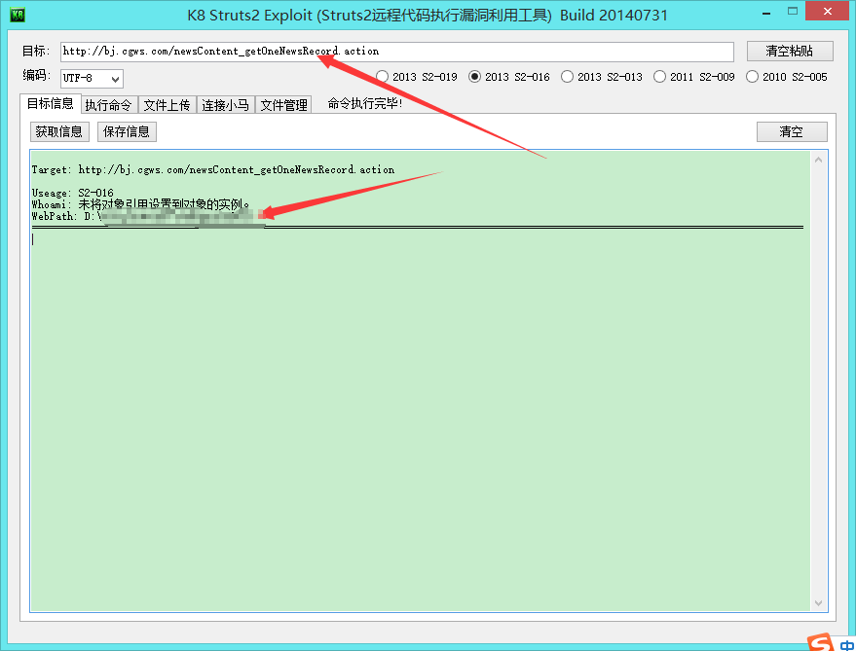Open the 执行命令 tab
The width and height of the screenshot is (856, 651).
(109, 105)
